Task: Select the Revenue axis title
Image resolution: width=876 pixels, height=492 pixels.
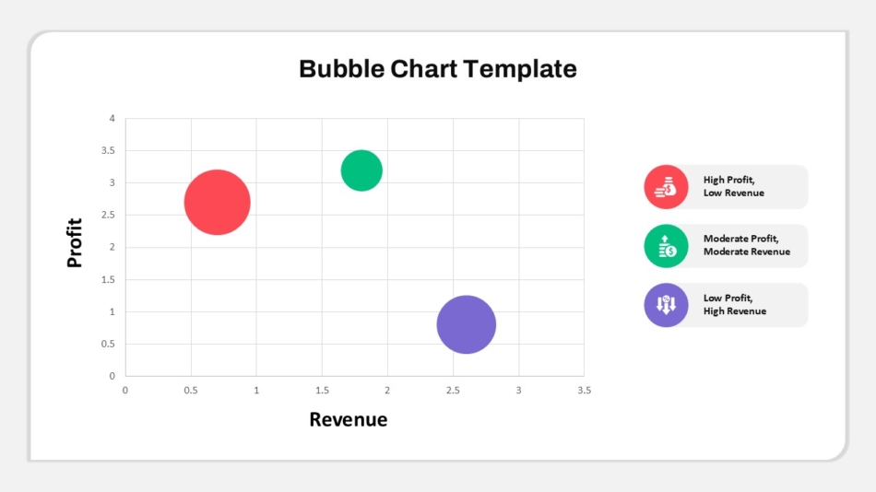Action: point(348,419)
